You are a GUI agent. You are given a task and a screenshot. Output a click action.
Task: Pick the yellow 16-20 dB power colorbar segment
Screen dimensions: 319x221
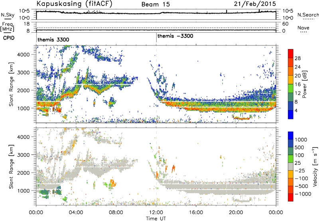(x=291, y=80)
